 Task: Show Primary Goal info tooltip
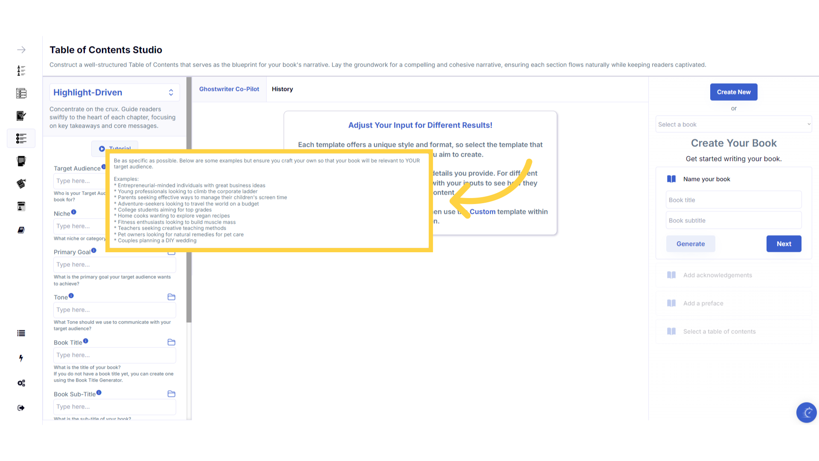94,251
